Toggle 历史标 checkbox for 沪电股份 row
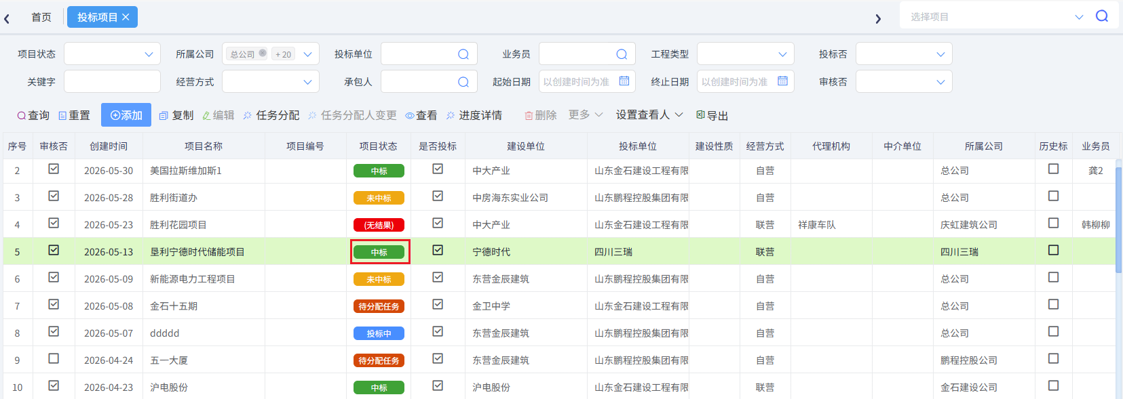The image size is (1123, 399). pyautogui.click(x=1053, y=386)
